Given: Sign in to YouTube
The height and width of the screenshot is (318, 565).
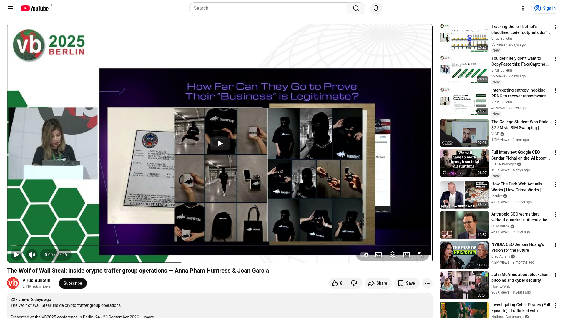Looking at the screenshot, I should (545, 8).
